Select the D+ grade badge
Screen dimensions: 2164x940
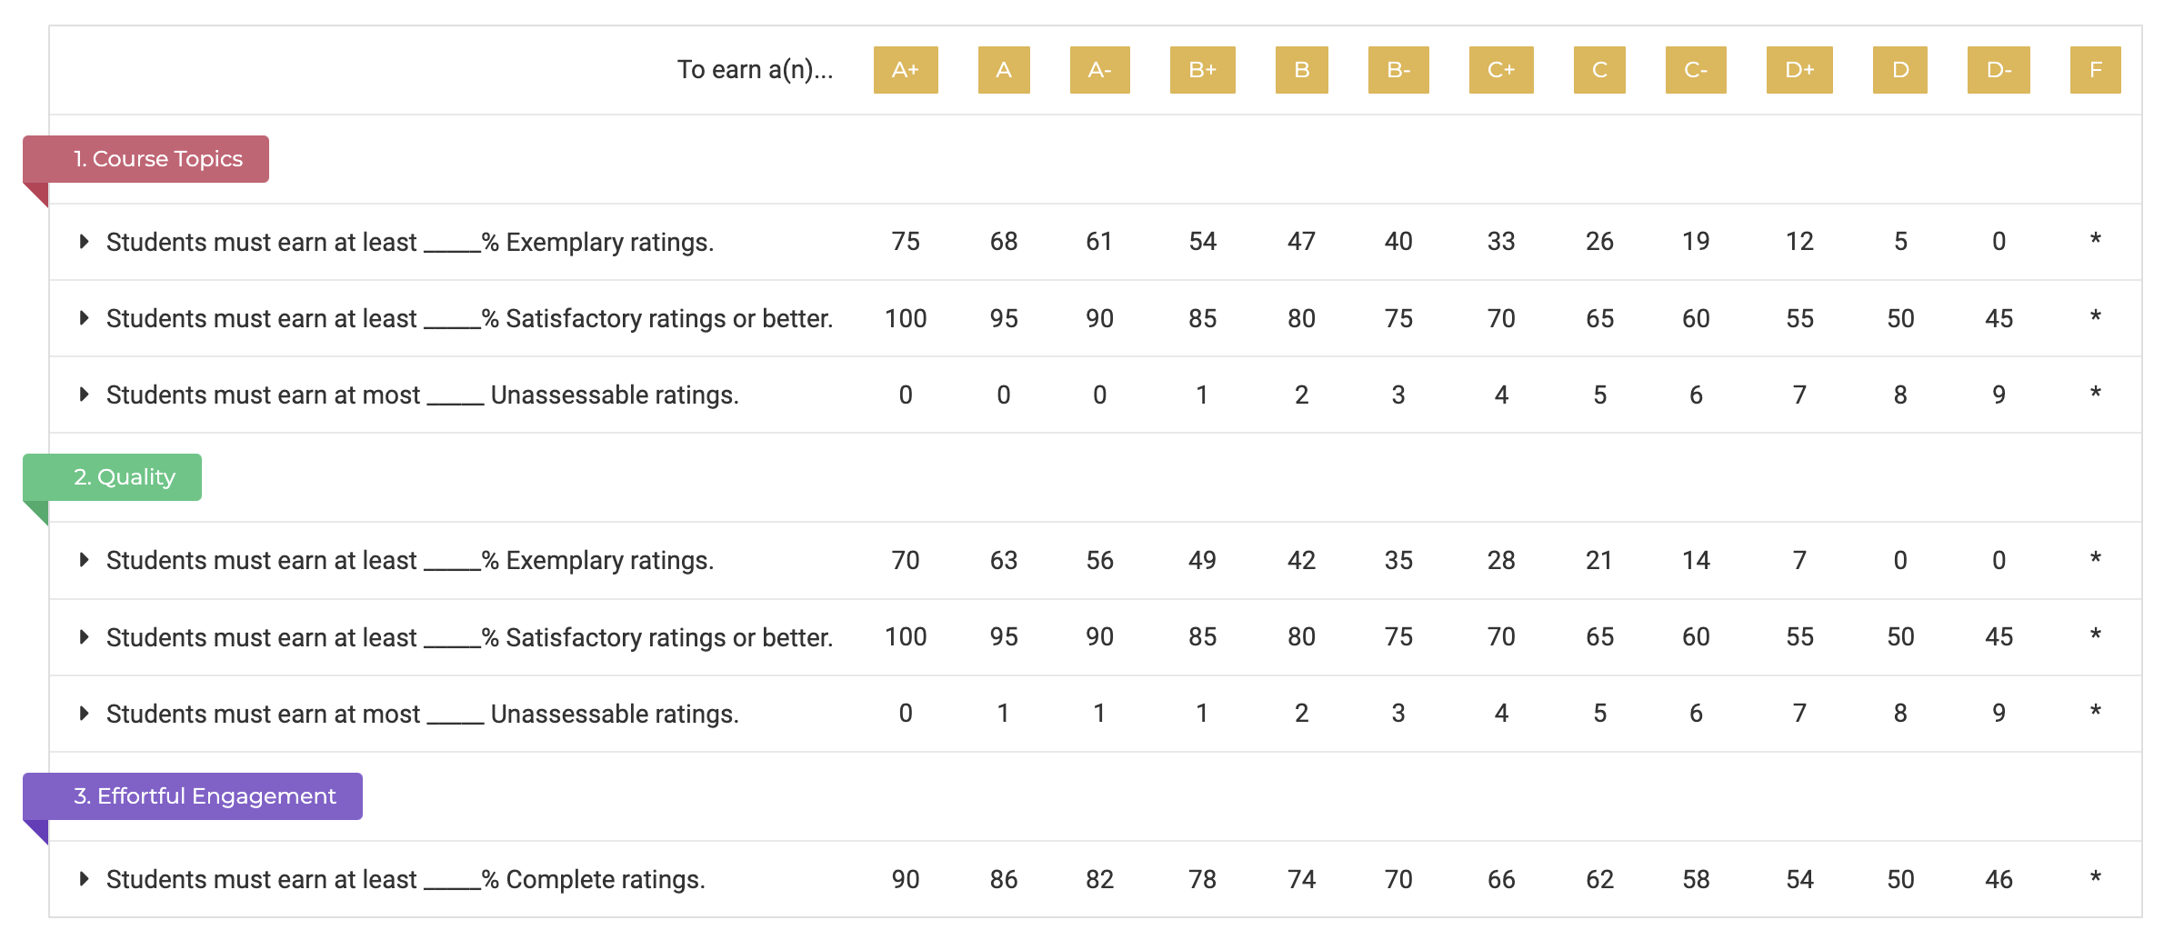[1799, 70]
